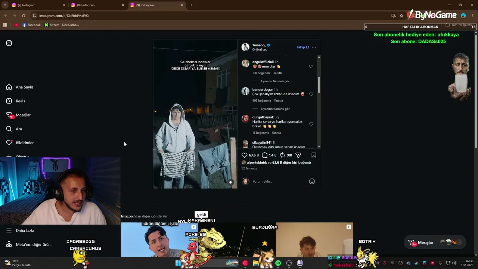Reply with Yanıtla to durgutbayrak's comment
This screenshot has height=269, width=478.
click(276, 133)
